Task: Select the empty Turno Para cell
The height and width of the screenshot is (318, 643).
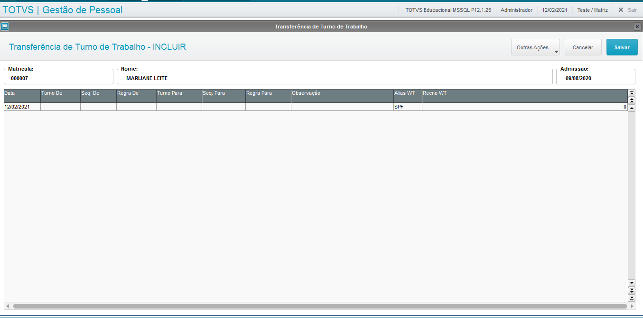Action: (x=179, y=107)
